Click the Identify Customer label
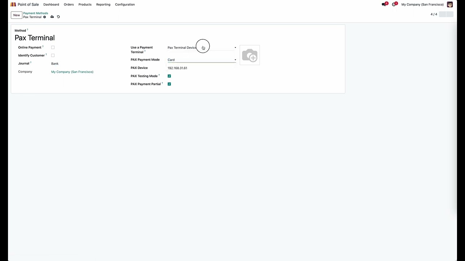Viewport: 465px width, 261px height. [31, 55]
